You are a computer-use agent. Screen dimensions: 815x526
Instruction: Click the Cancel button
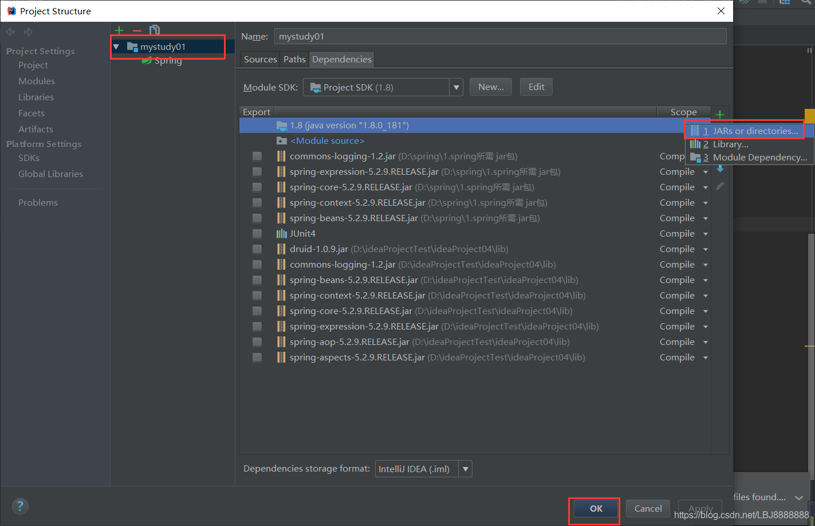[x=648, y=509]
